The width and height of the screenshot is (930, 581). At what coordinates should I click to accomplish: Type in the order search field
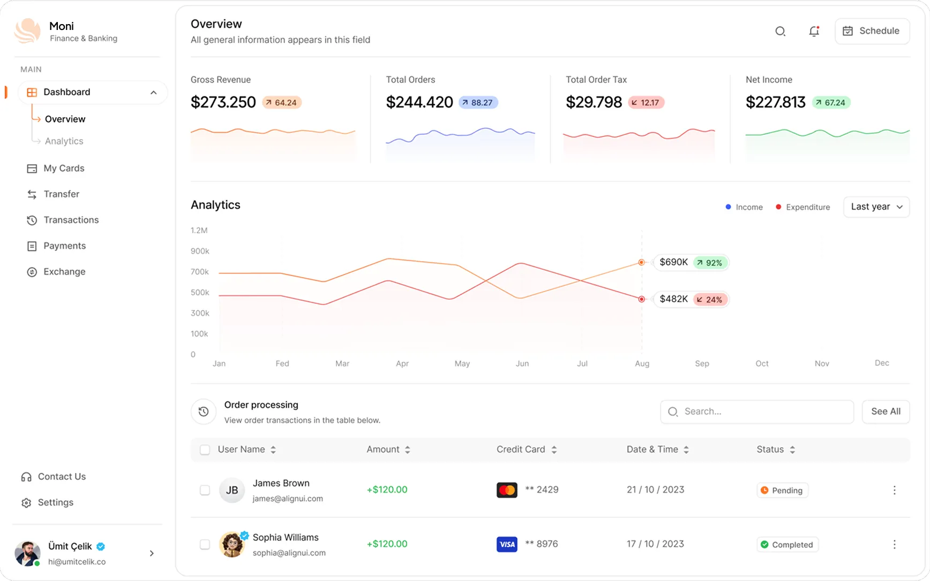coord(756,411)
